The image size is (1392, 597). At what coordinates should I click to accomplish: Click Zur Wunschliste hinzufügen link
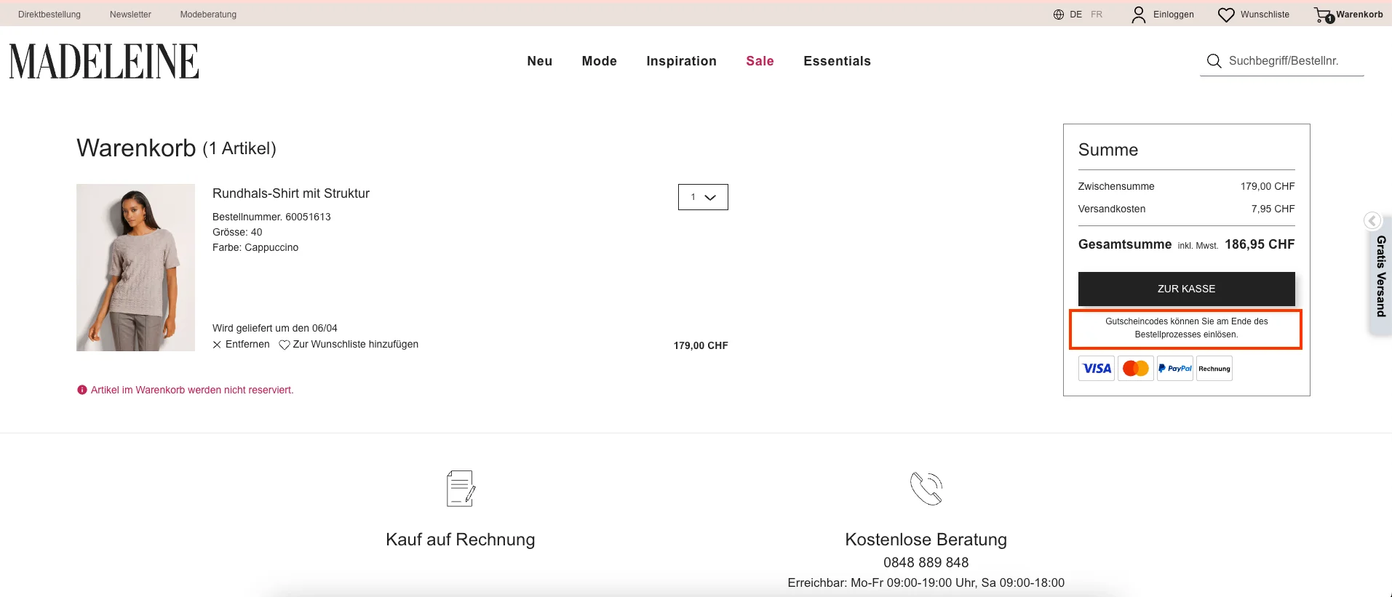356,345
